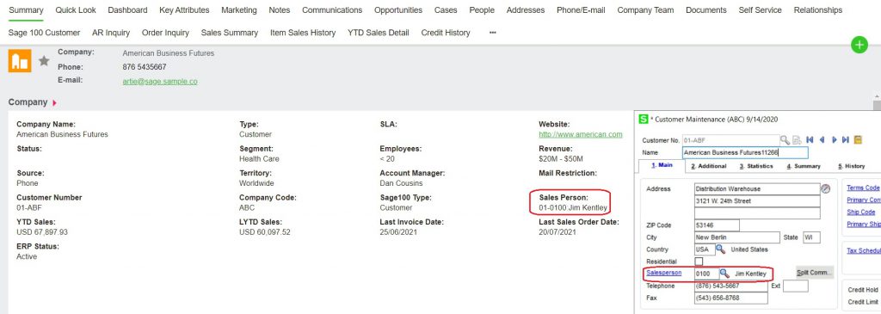Switch to People tab
This screenshot has width=881, height=314.
click(x=482, y=10)
